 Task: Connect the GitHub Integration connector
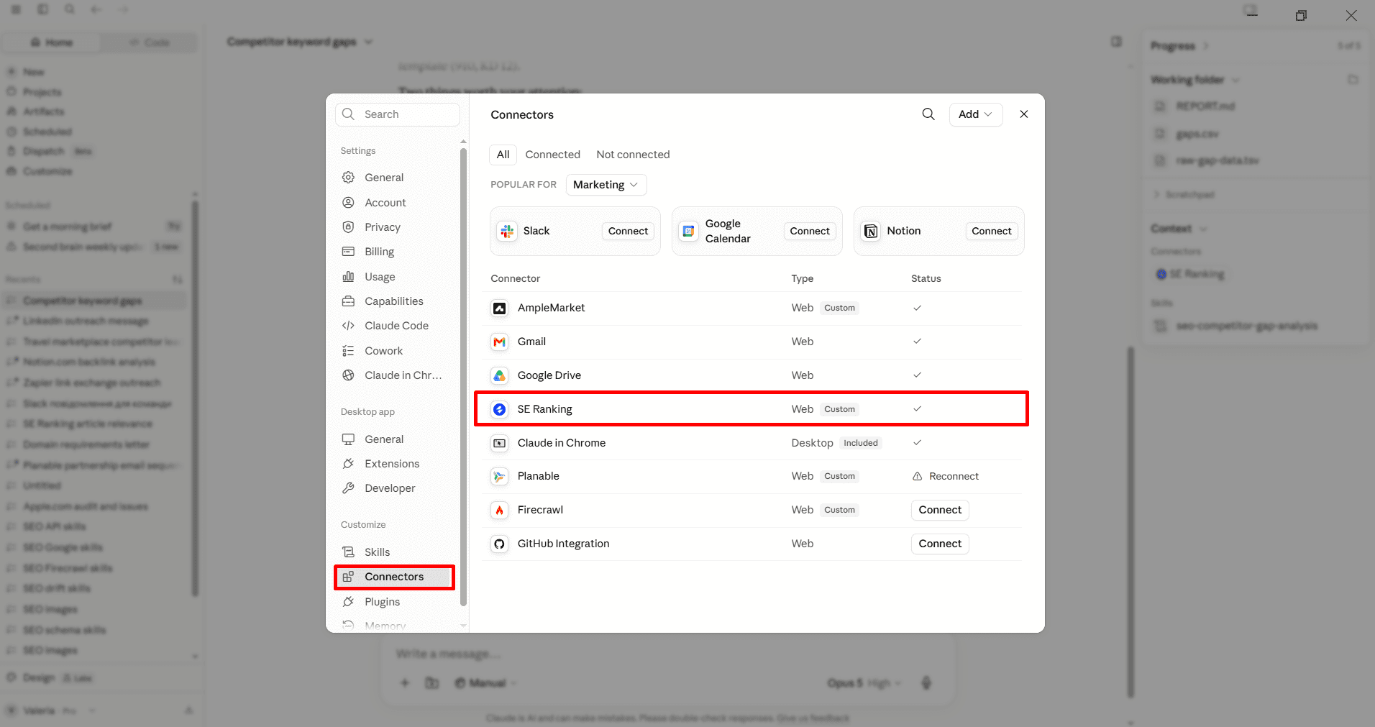coord(940,544)
